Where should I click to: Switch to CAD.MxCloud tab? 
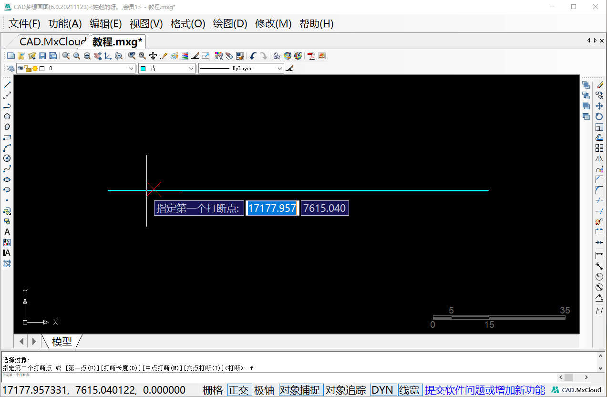click(x=52, y=42)
